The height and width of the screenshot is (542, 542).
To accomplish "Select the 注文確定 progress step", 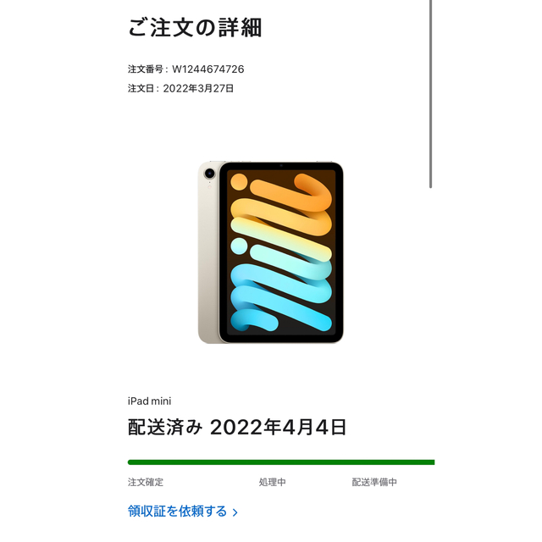I will pyautogui.click(x=146, y=482).
